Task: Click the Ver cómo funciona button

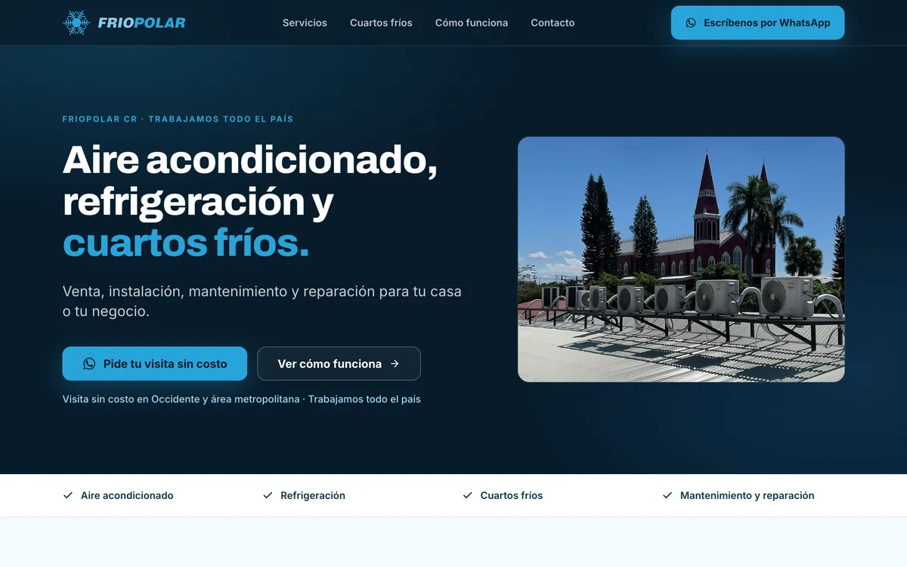Action: point(339,364)
